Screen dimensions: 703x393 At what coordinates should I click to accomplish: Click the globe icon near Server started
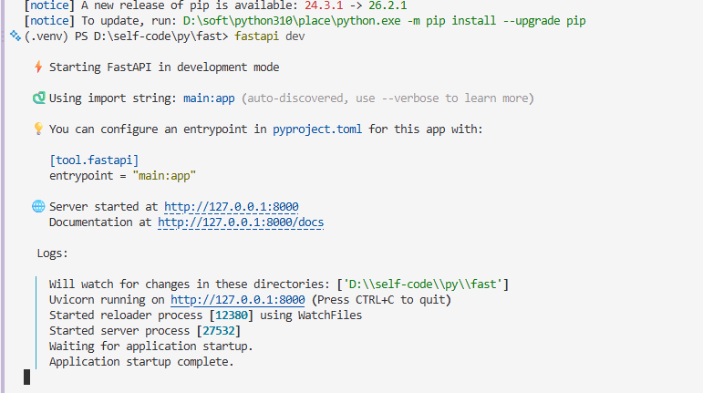[38, 206]
